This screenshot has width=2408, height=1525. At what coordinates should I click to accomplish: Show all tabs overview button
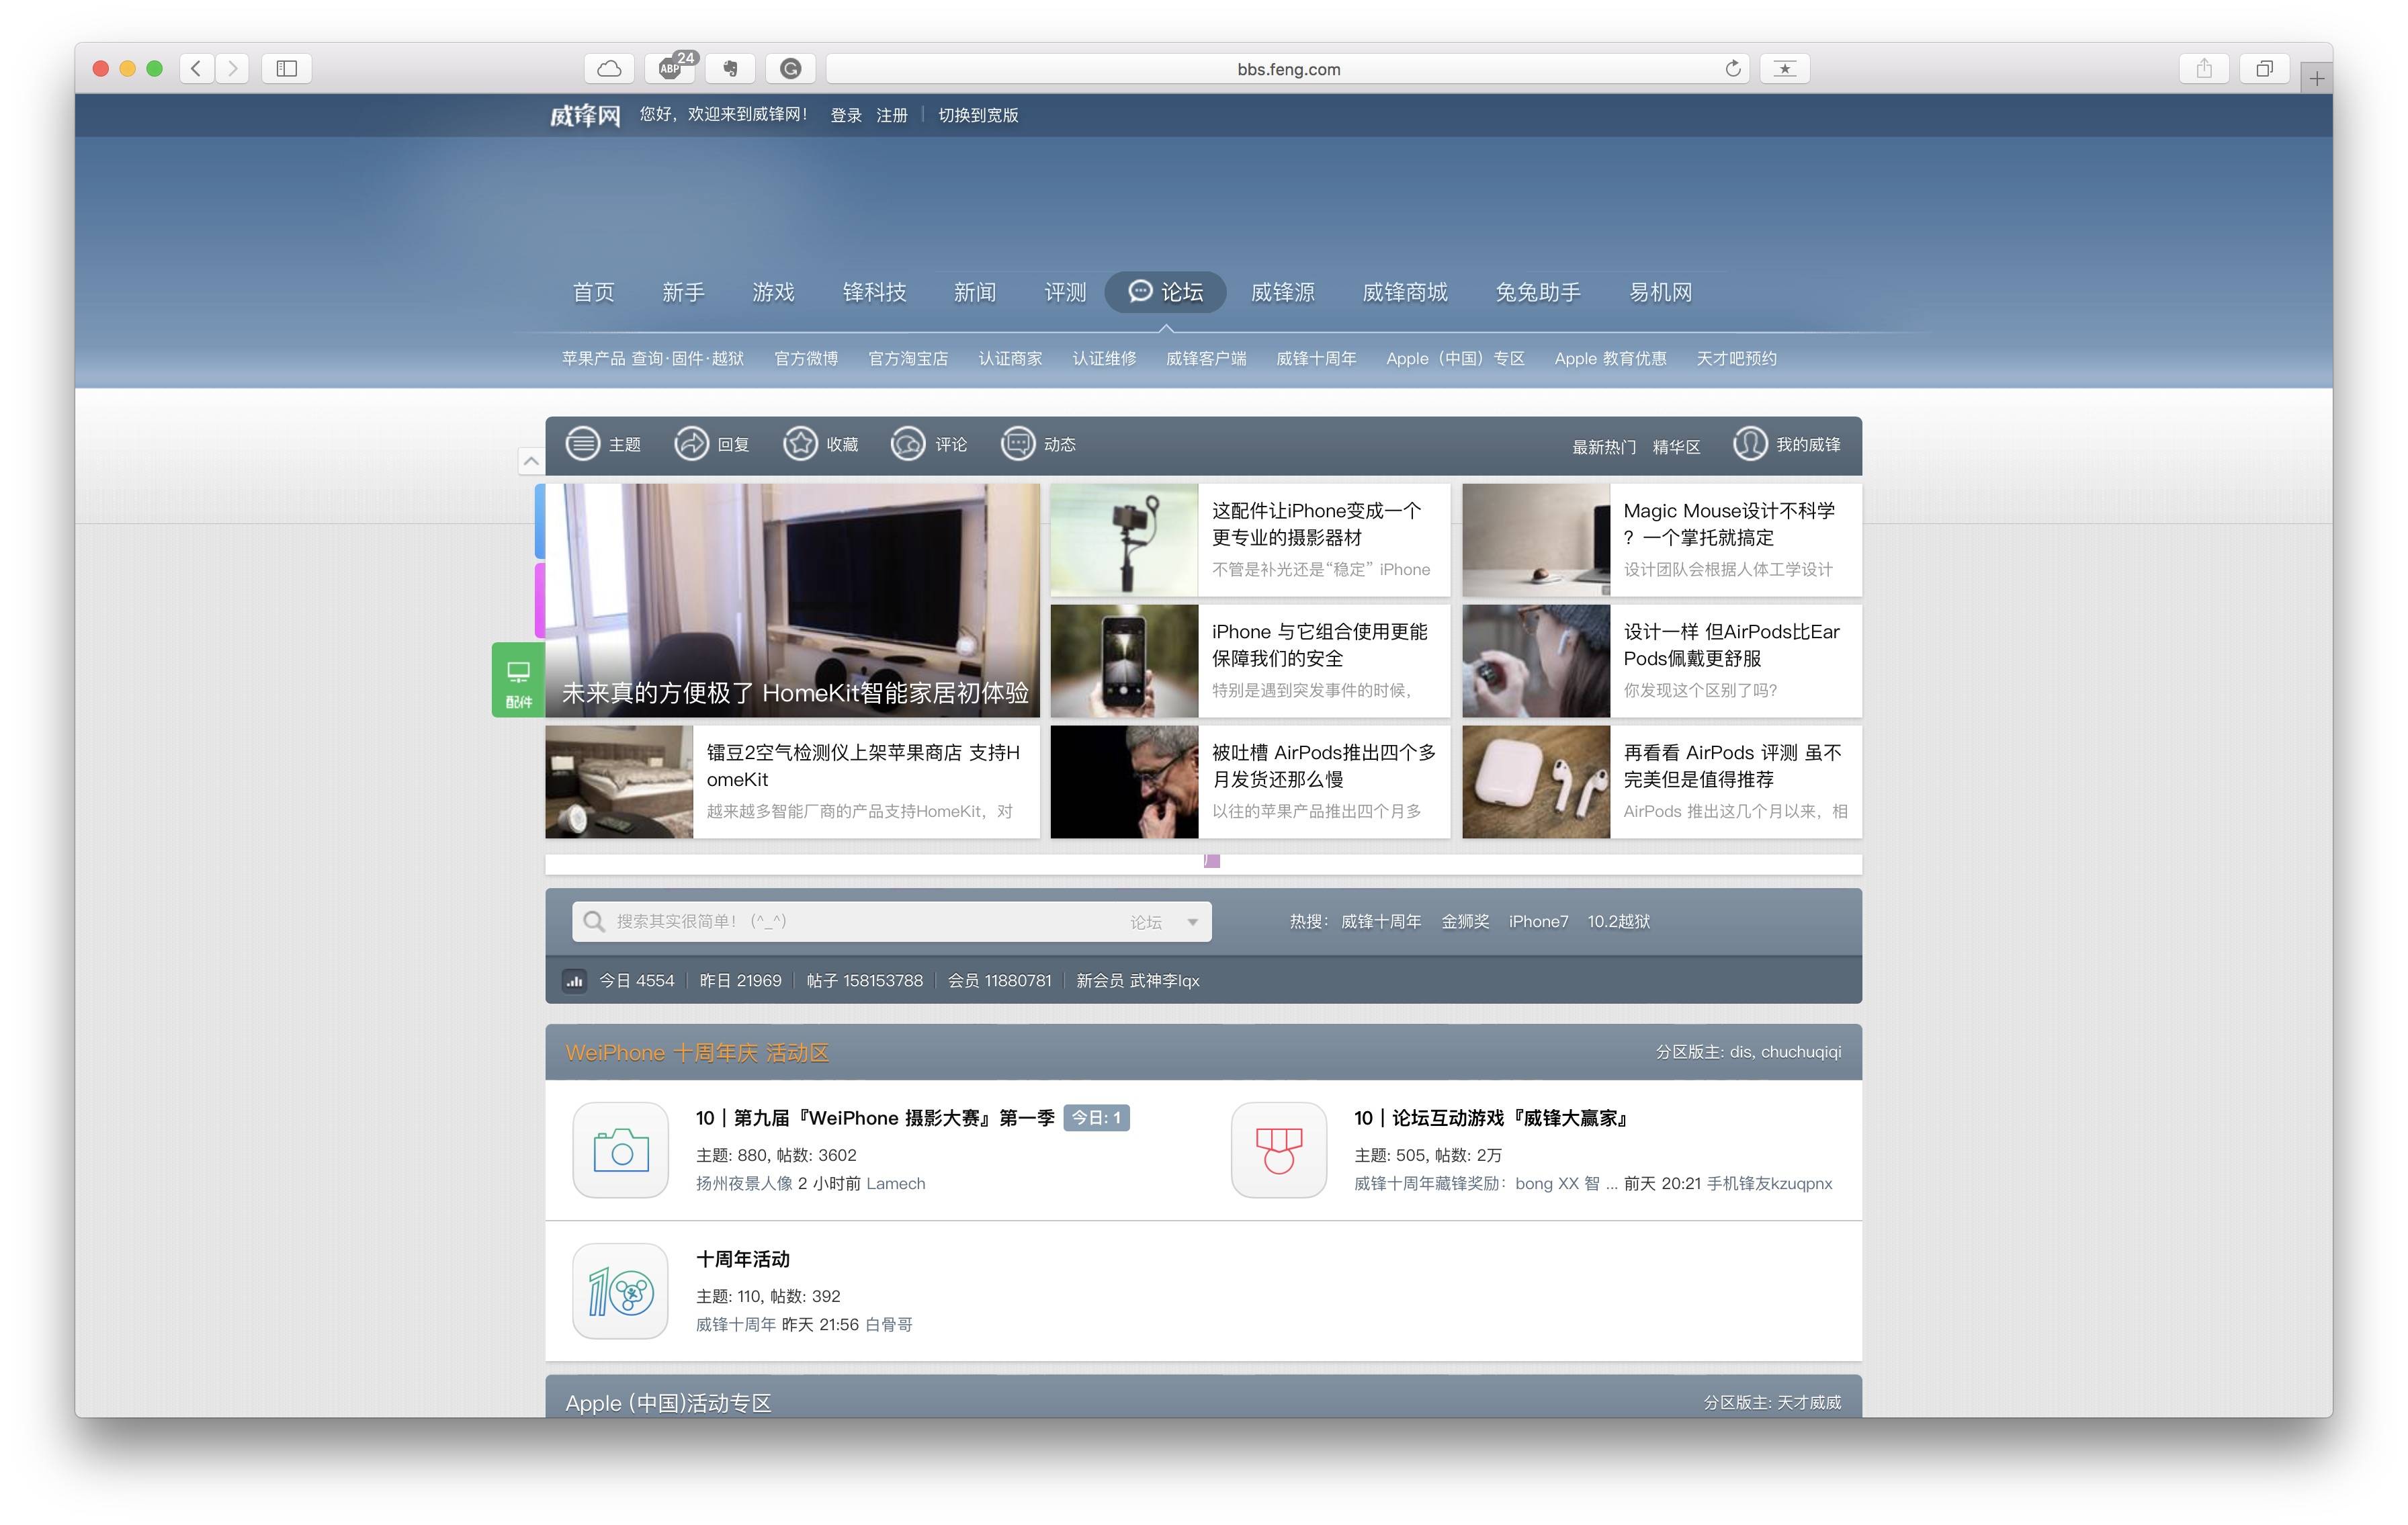point(2264,68)
